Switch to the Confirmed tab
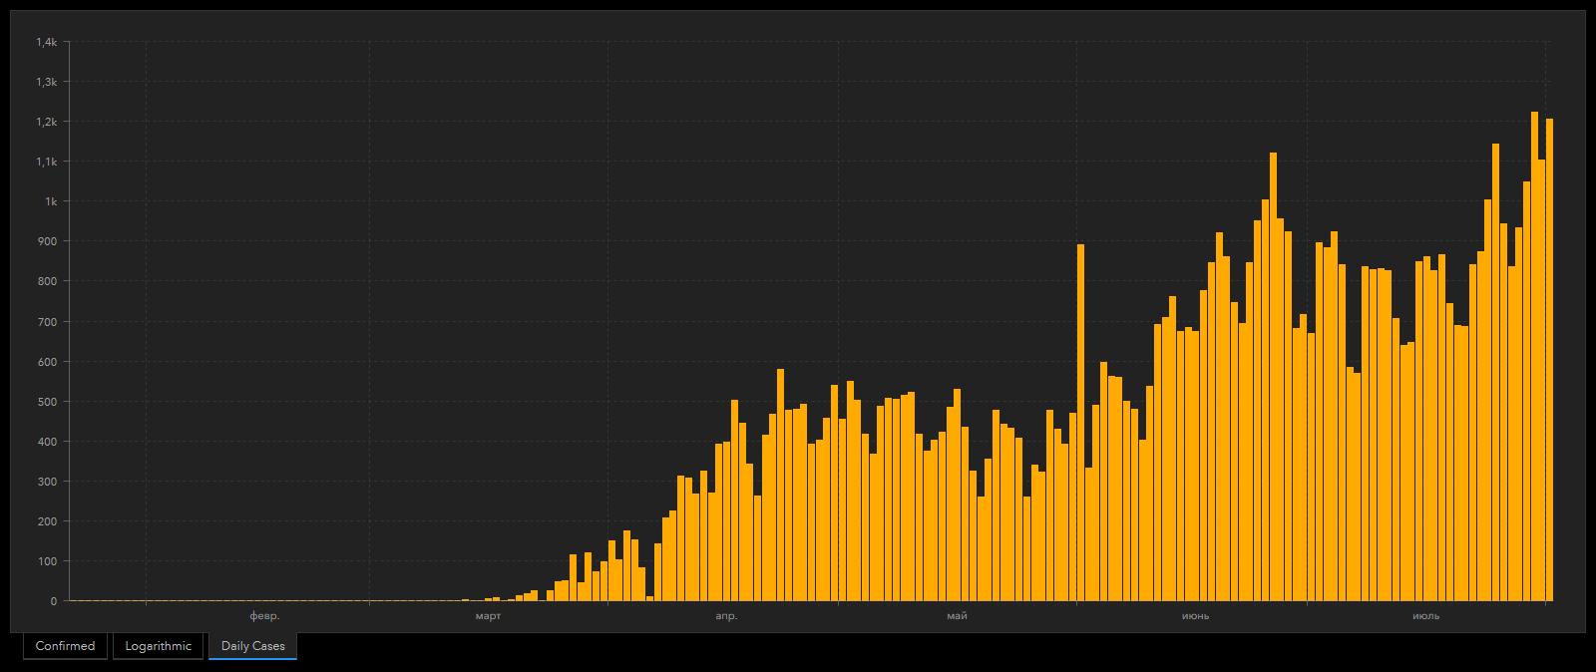 pyautogui.click(x=65, y=646)
